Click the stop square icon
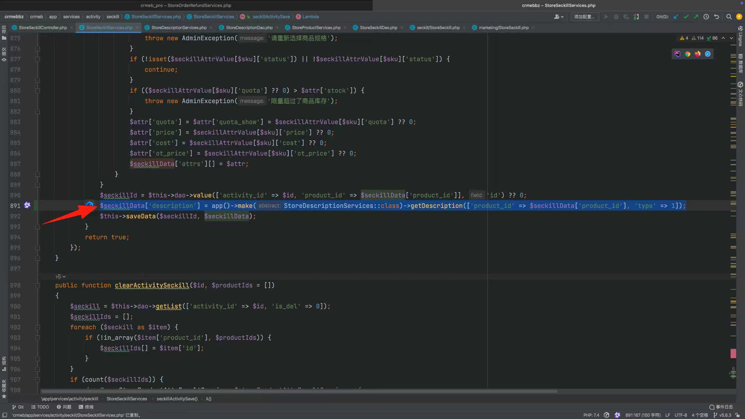 pyautogui.click(x=646, y=17)
